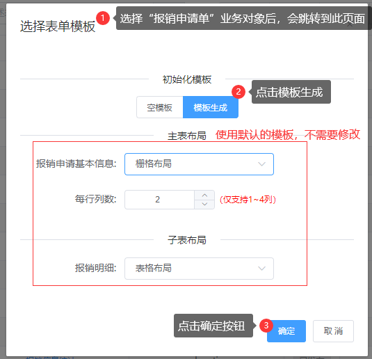Click the 取消 button
Viewport: 372px width, 359px height.
[333, 331]
